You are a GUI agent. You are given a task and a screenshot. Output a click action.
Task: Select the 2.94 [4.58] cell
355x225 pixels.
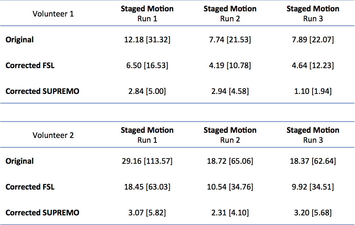pyautogui.click(x=230, y=91)
